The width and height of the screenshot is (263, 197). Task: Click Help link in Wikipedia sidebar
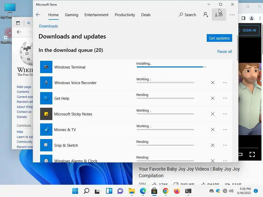(20, 132)
